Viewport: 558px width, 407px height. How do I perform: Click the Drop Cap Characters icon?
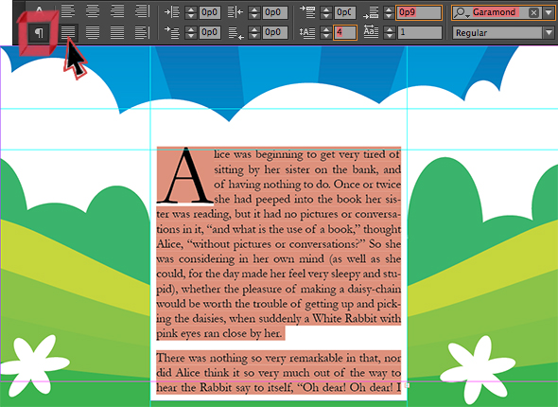(x=371, y=31)
